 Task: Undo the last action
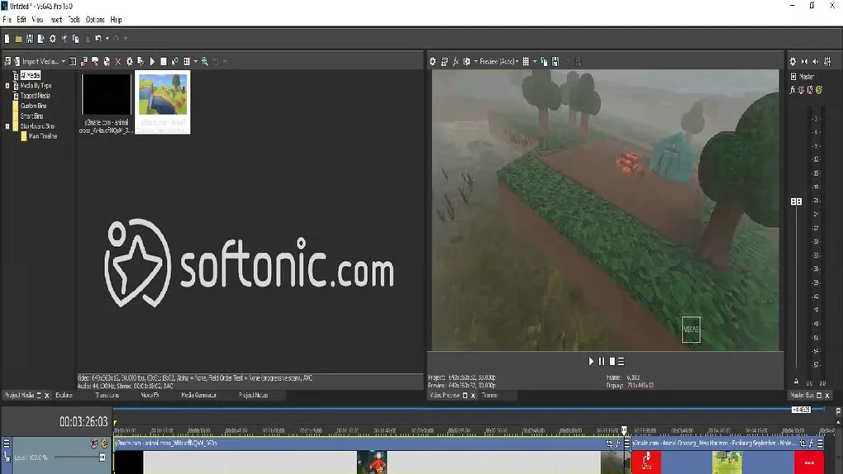[x=98, y=39]
